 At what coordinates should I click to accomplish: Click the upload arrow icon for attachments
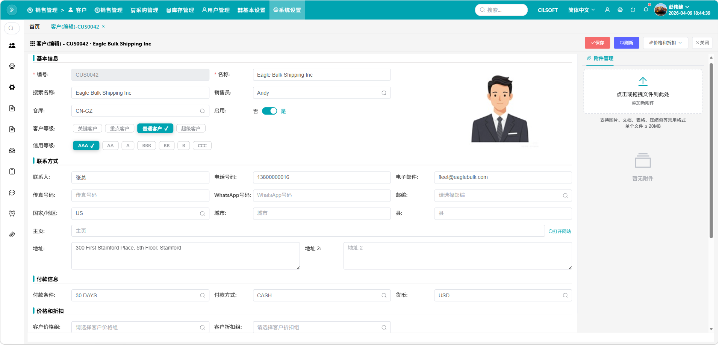pyautogui.click(x=643, y=81)
